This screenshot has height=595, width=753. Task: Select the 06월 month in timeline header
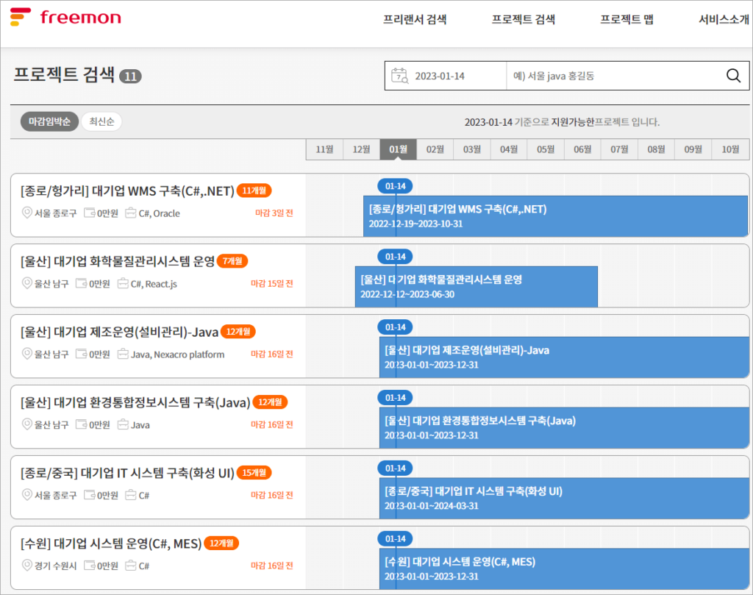click(x=582, y=149)
